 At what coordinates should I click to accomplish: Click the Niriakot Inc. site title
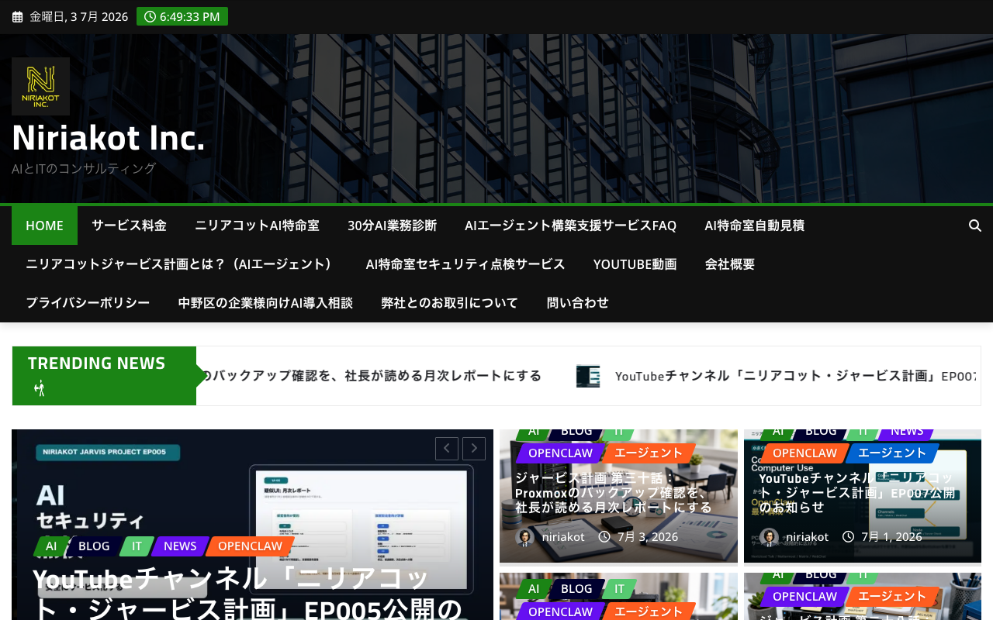click(x=109, y=138)
